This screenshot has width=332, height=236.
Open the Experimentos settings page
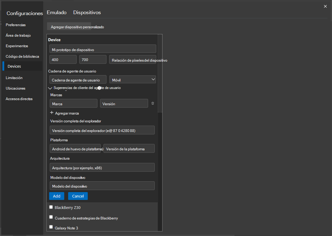click(x=16, y=46)
